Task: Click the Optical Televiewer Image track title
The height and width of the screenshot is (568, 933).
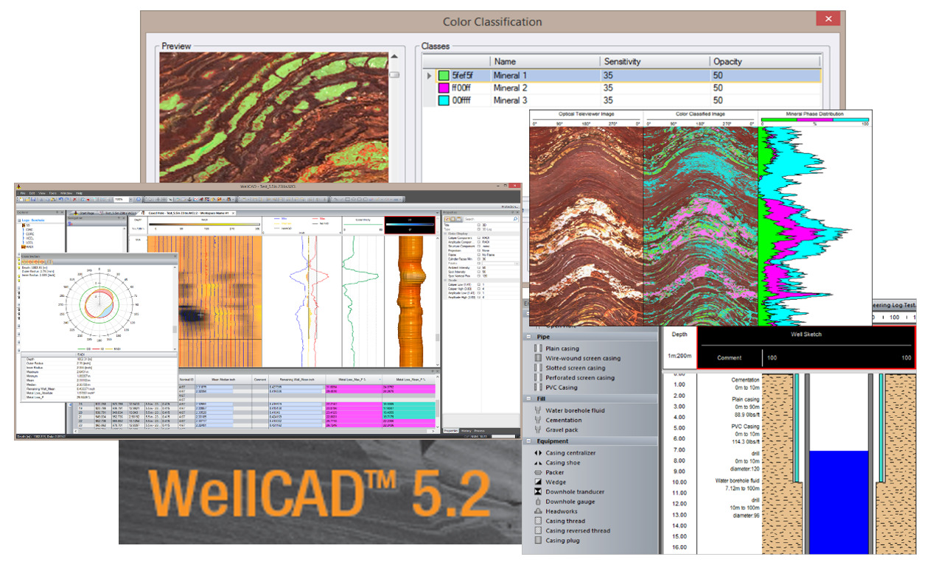Action: coord(587,114)
